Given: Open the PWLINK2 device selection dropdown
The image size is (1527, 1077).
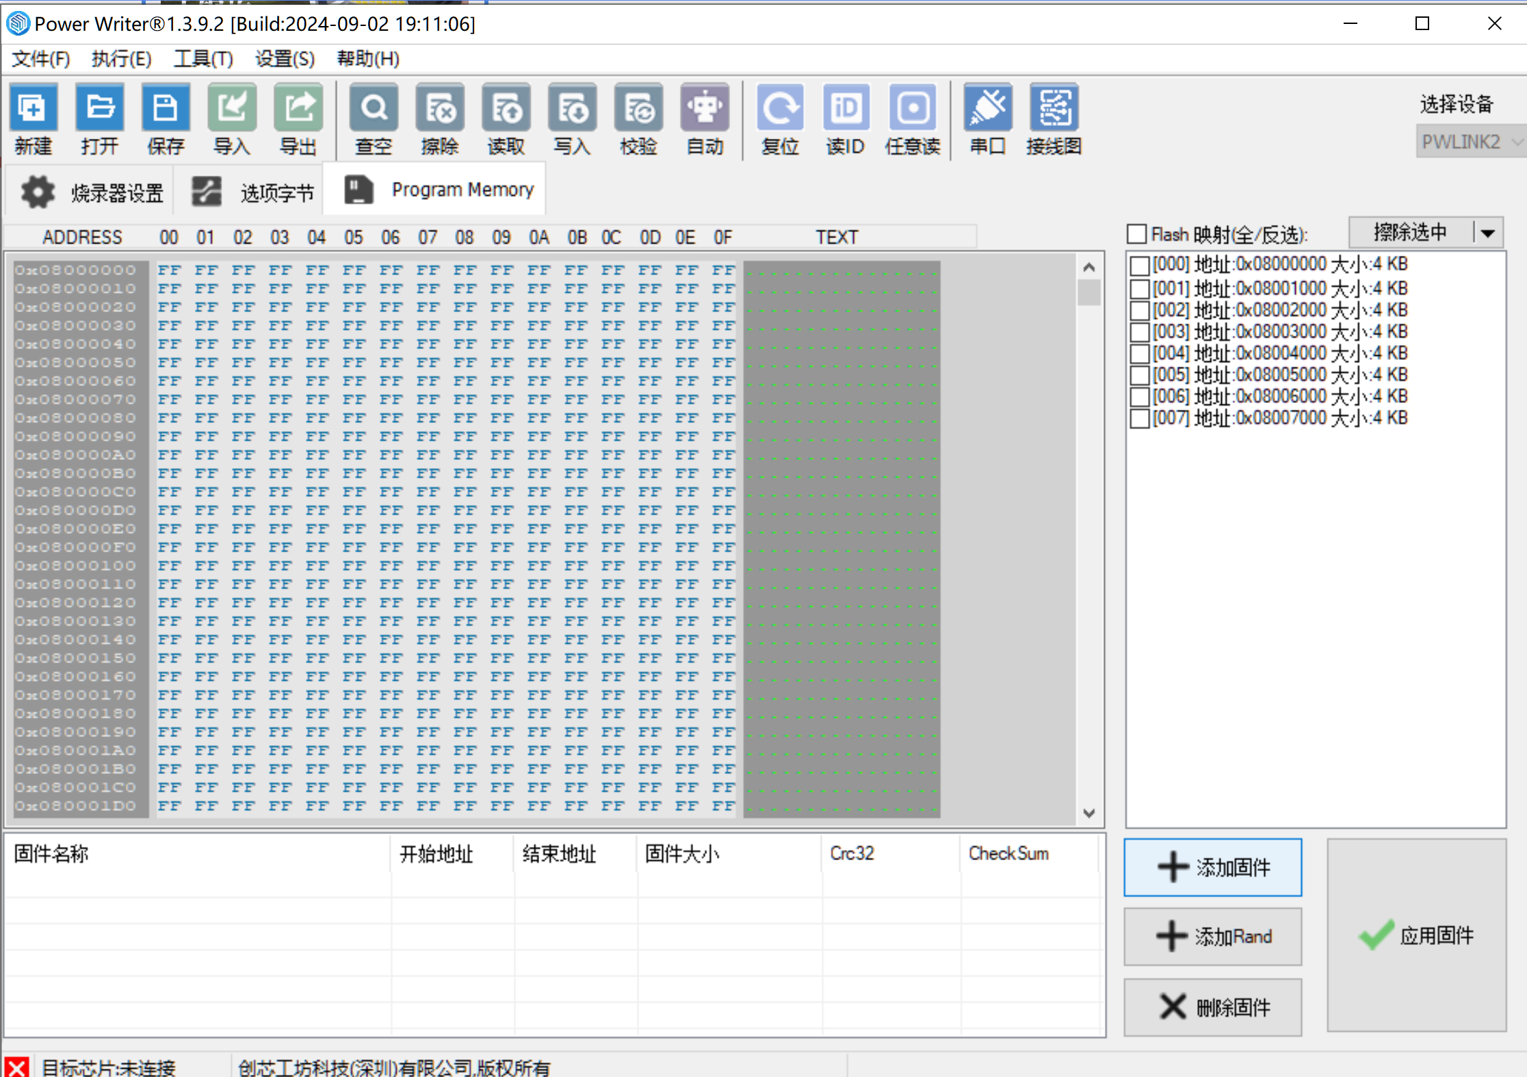Looking at the screenshot, I should pyautogui.click(x=1470, y=142).
